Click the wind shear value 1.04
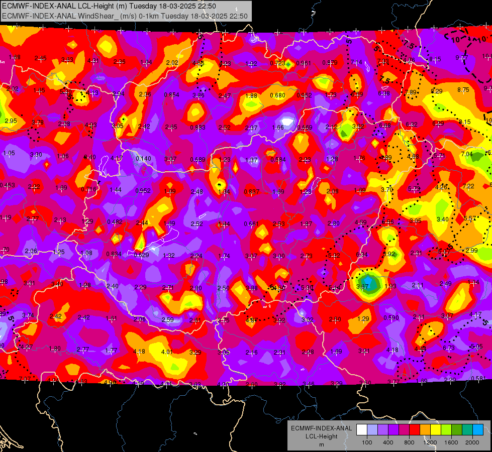This screenshot has width=492, height=452. [x=146, y=62]
